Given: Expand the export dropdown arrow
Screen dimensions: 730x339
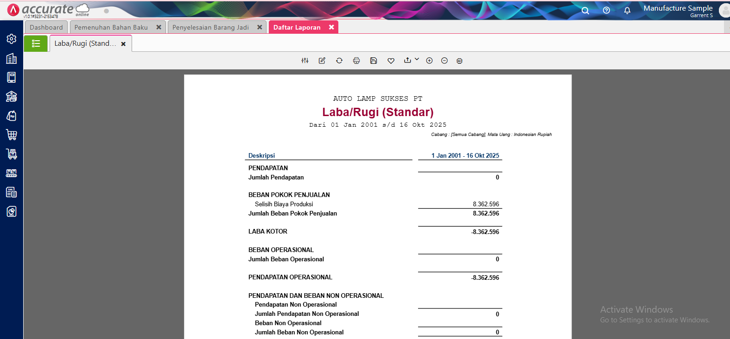Looking at the screenshot, I should [417, 59].
